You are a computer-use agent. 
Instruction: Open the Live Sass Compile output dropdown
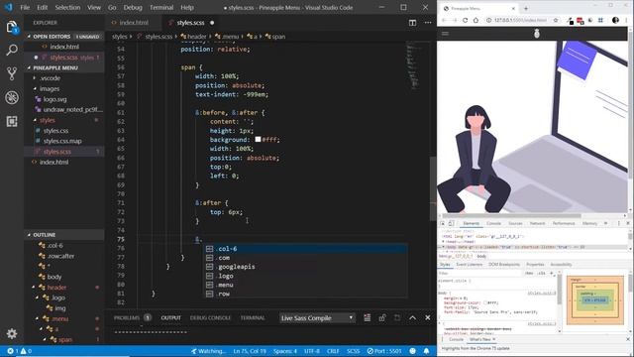tap(317, 318)
